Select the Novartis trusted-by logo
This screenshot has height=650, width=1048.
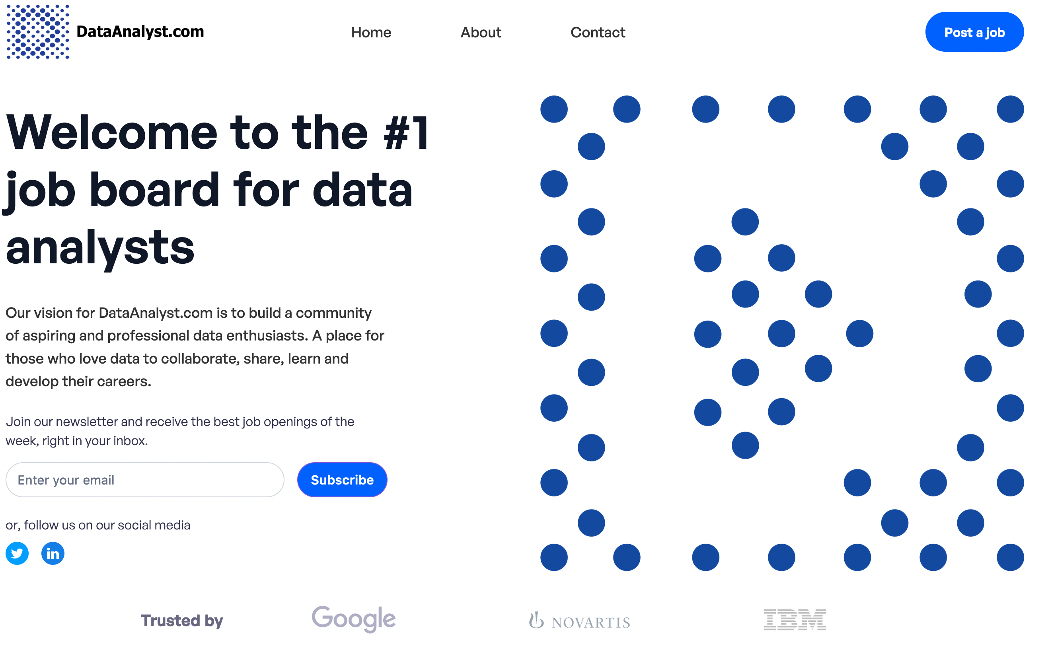[x=579, y=619]
